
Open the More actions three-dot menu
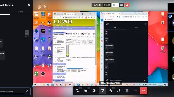click(135, 91)
